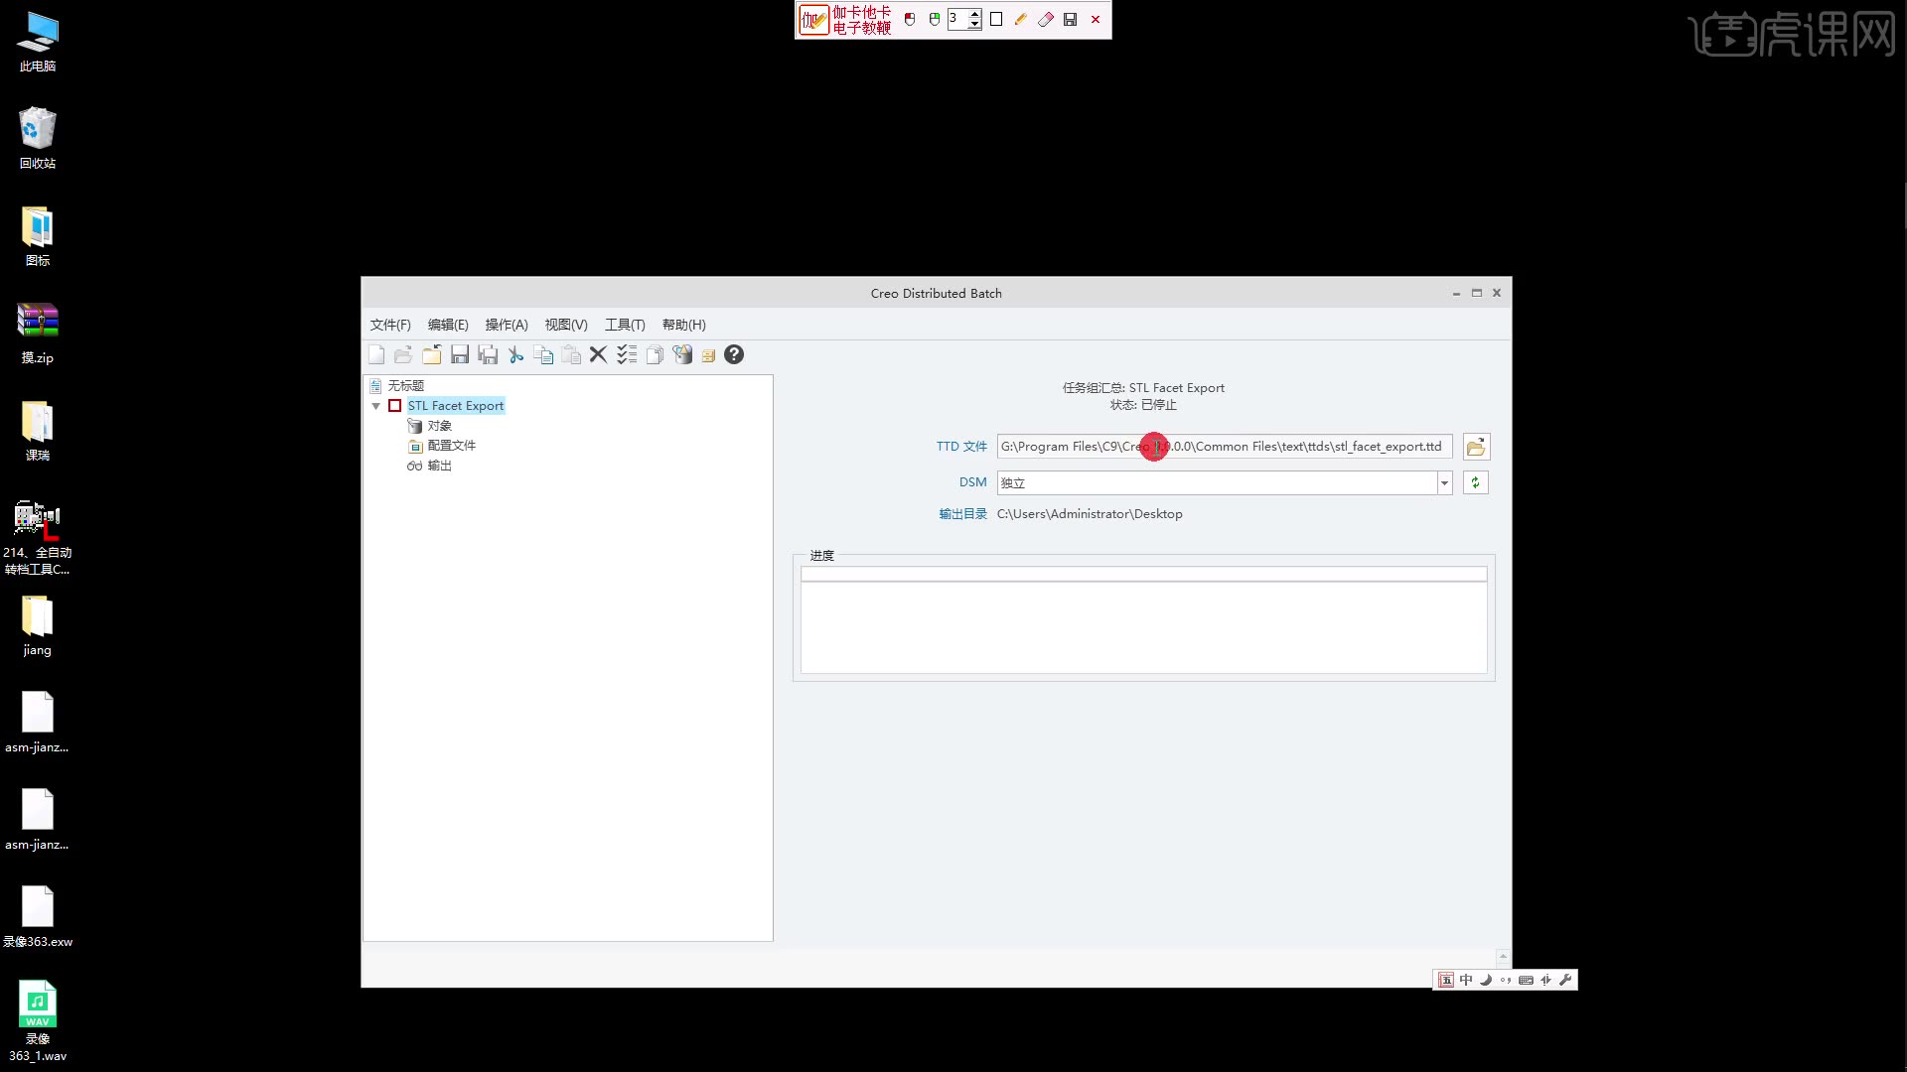This screenshot has height=1072, width=1907.
Task: Browse for TTD file with folder icon
Action: (x=1476, y=447)
